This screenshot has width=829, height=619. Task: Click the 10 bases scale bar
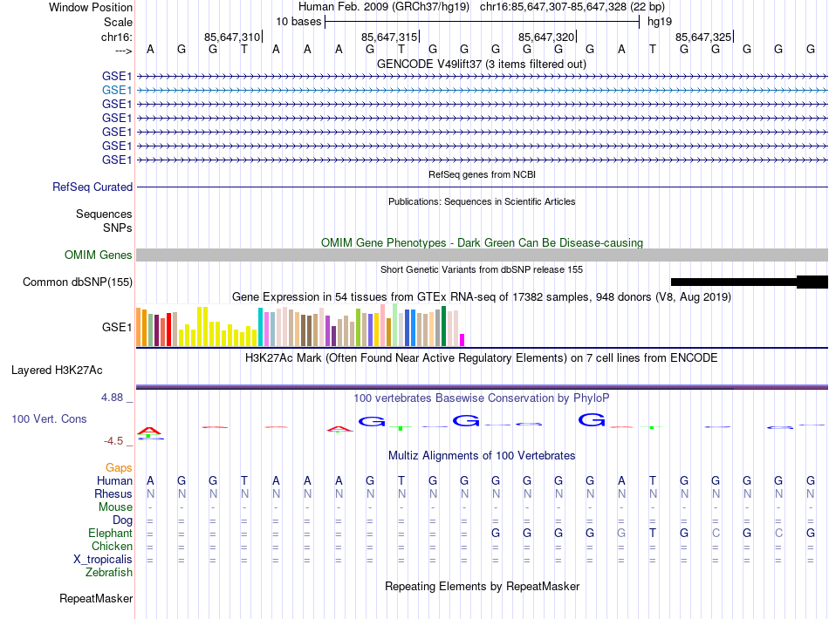click(482, 22)
